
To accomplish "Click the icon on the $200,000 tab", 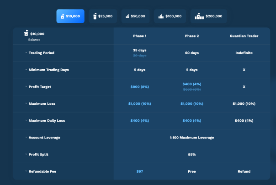I will click(x=199, y=16).
